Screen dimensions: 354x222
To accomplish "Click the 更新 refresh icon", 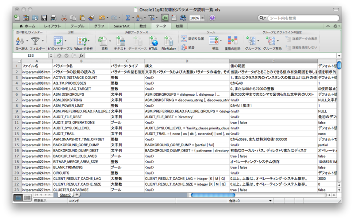I will click(x=103, y=41).
